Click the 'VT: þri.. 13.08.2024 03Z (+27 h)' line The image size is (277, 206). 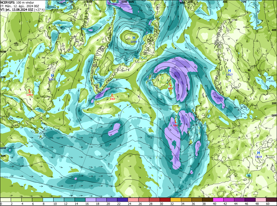(22, 10)
